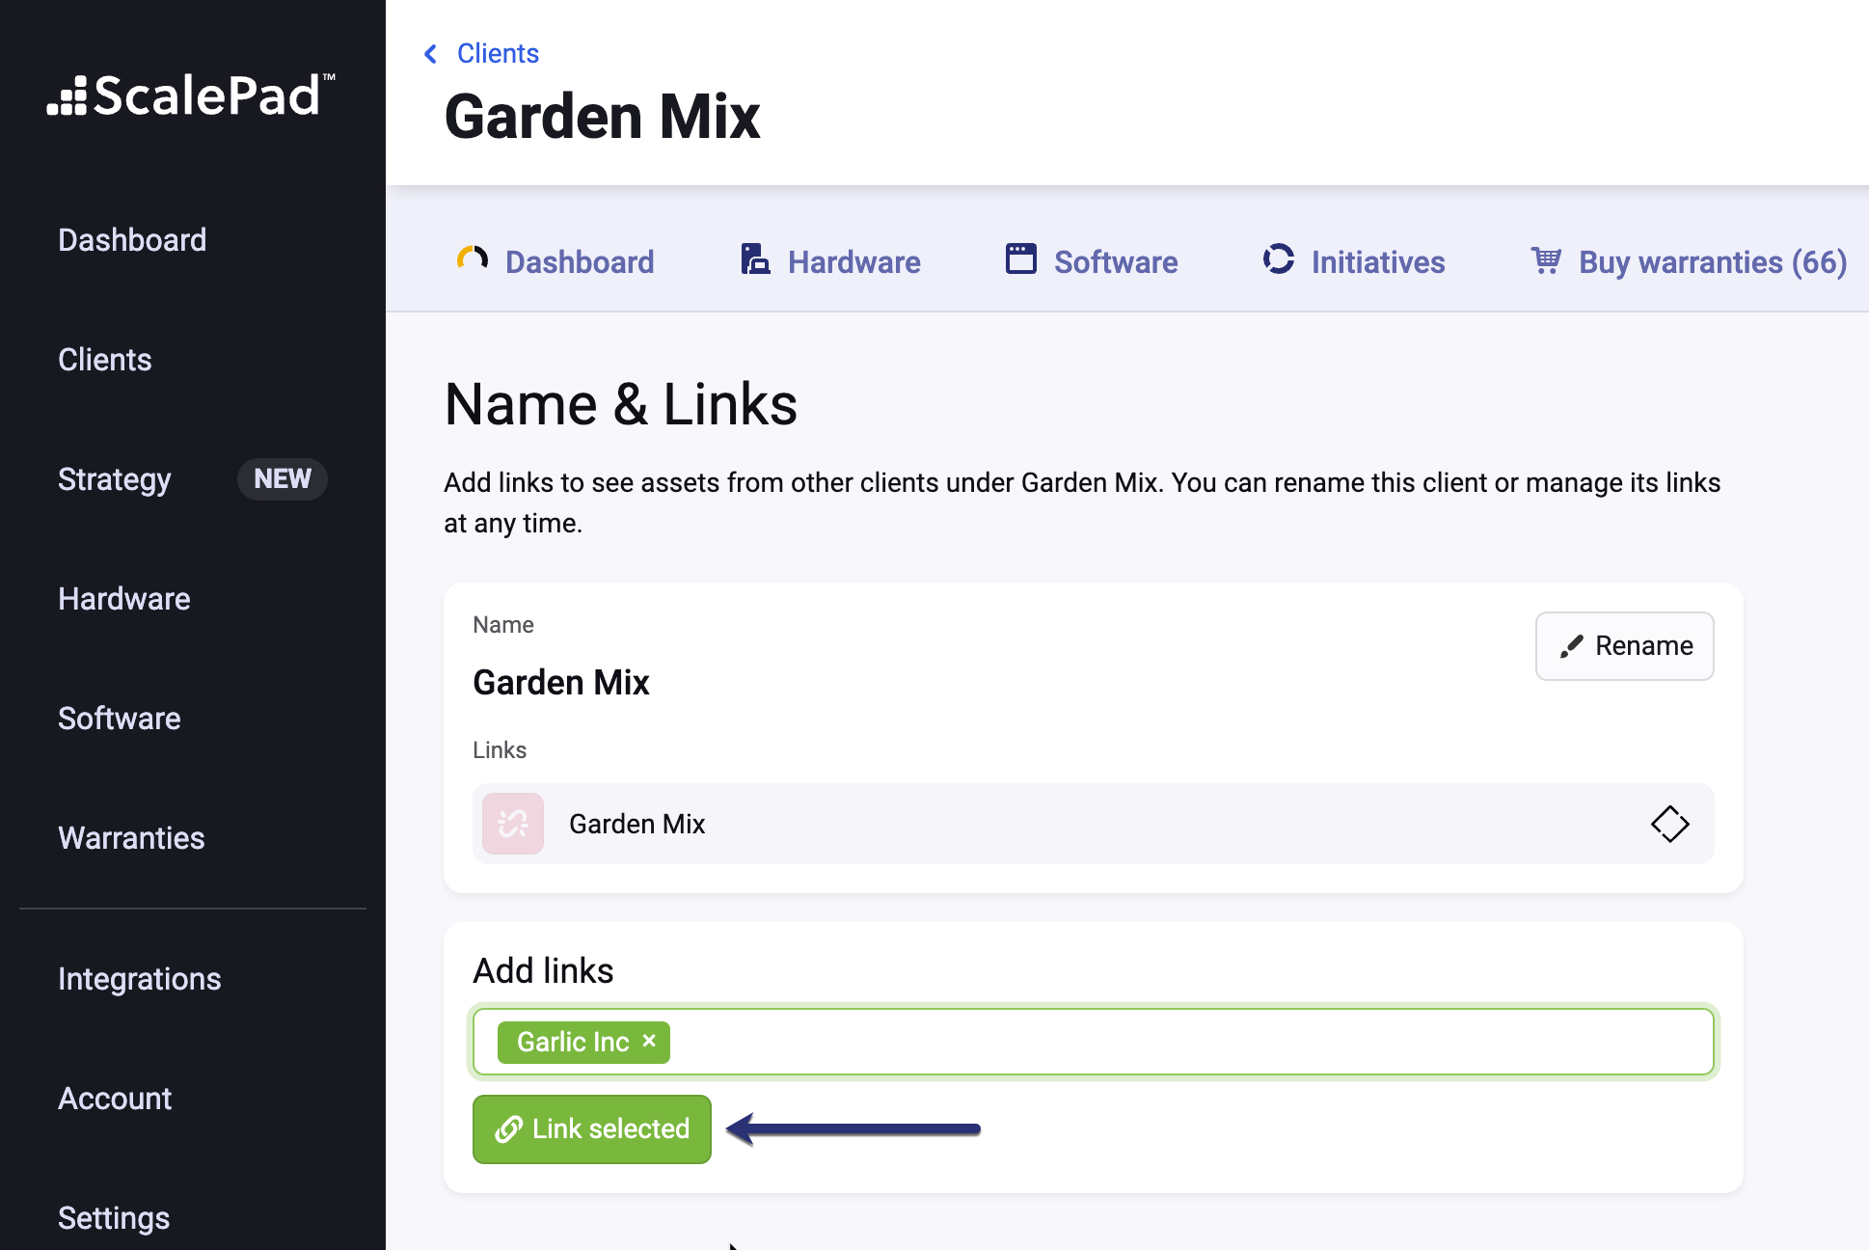Open Strategy in the left sidebar
The height and width of the screenshot is (1250, 1869).
pos(115,479)
